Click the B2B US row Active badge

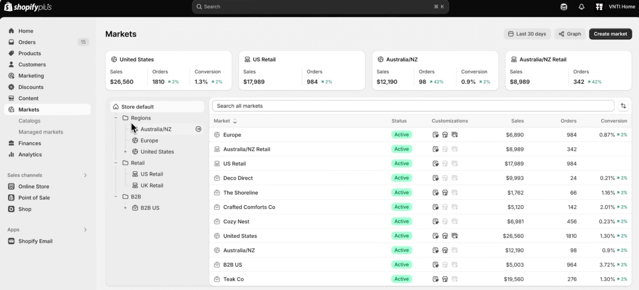click(401, 265)
